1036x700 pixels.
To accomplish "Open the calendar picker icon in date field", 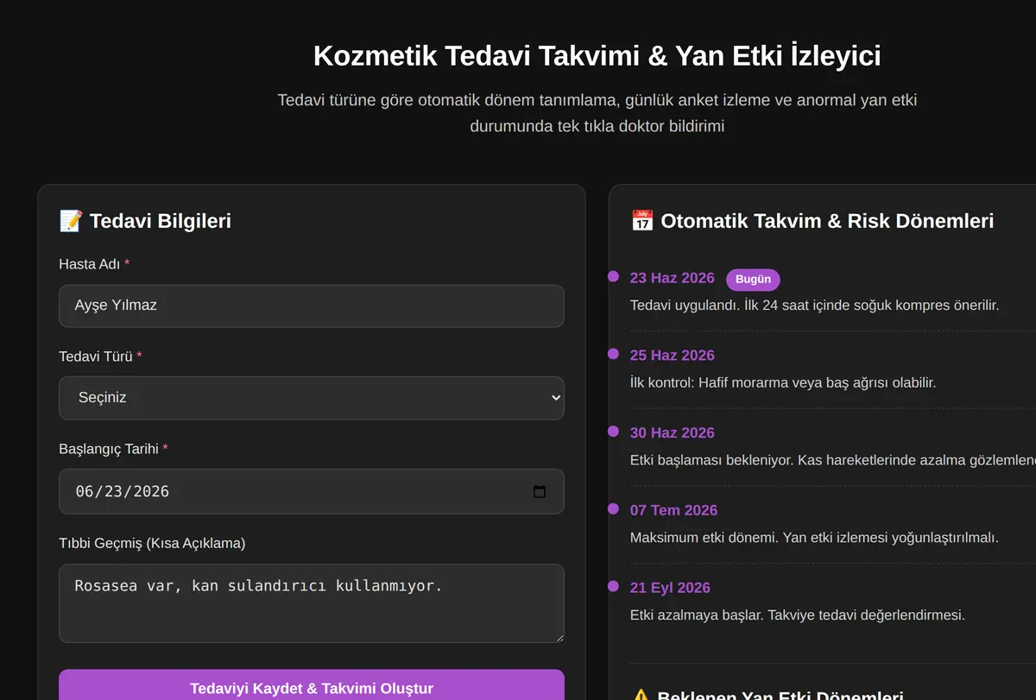I will pyautogui.click(x=540, y=491).
